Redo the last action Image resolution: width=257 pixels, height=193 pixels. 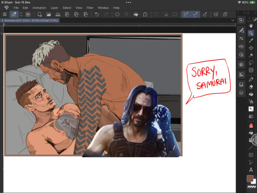click(x=106, y=14)
